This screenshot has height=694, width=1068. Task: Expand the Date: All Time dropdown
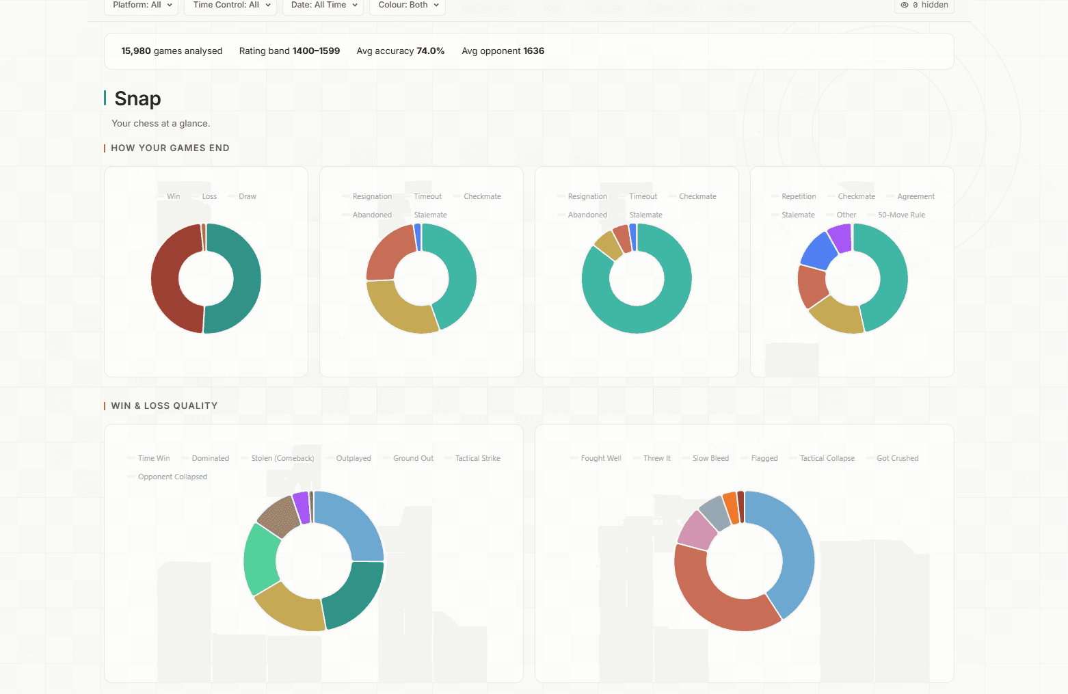point(323,5)
